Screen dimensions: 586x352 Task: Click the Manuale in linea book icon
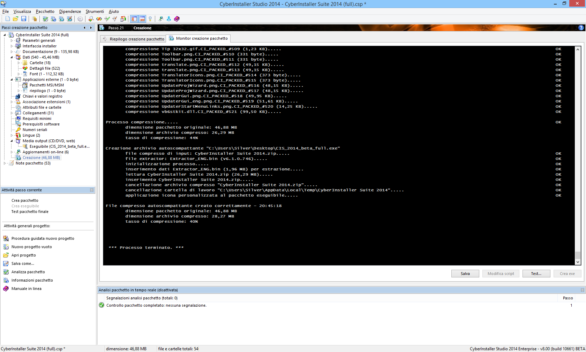click(6, 289)
